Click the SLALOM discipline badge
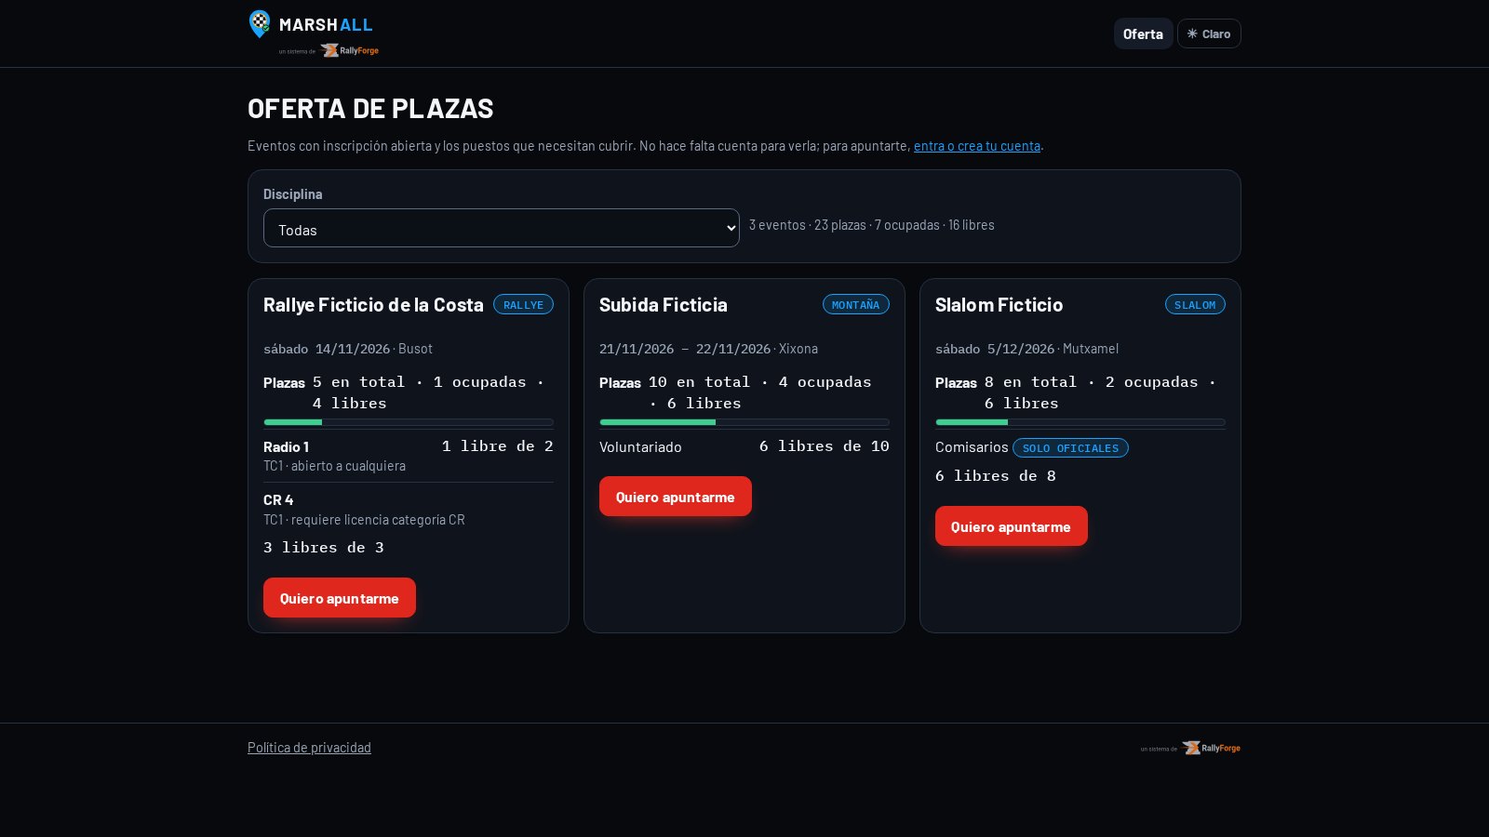The image size is (1489, 837). [1195, 305]
